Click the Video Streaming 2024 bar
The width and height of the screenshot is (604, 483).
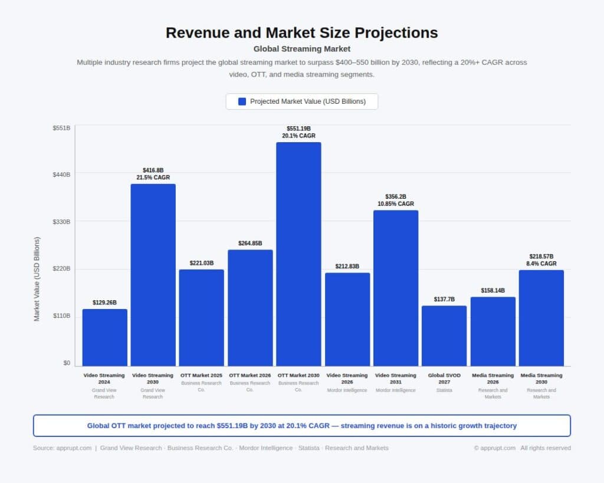104,337
